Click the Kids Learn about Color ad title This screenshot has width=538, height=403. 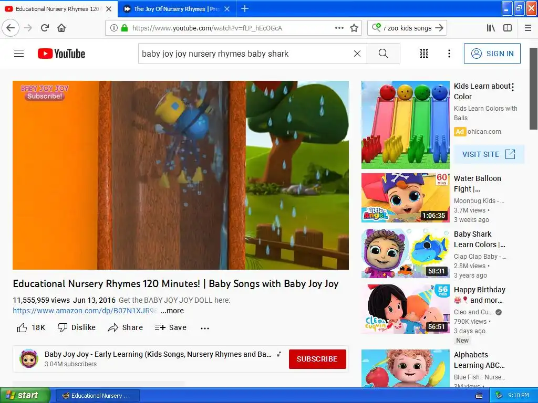(x=482, y=91)
